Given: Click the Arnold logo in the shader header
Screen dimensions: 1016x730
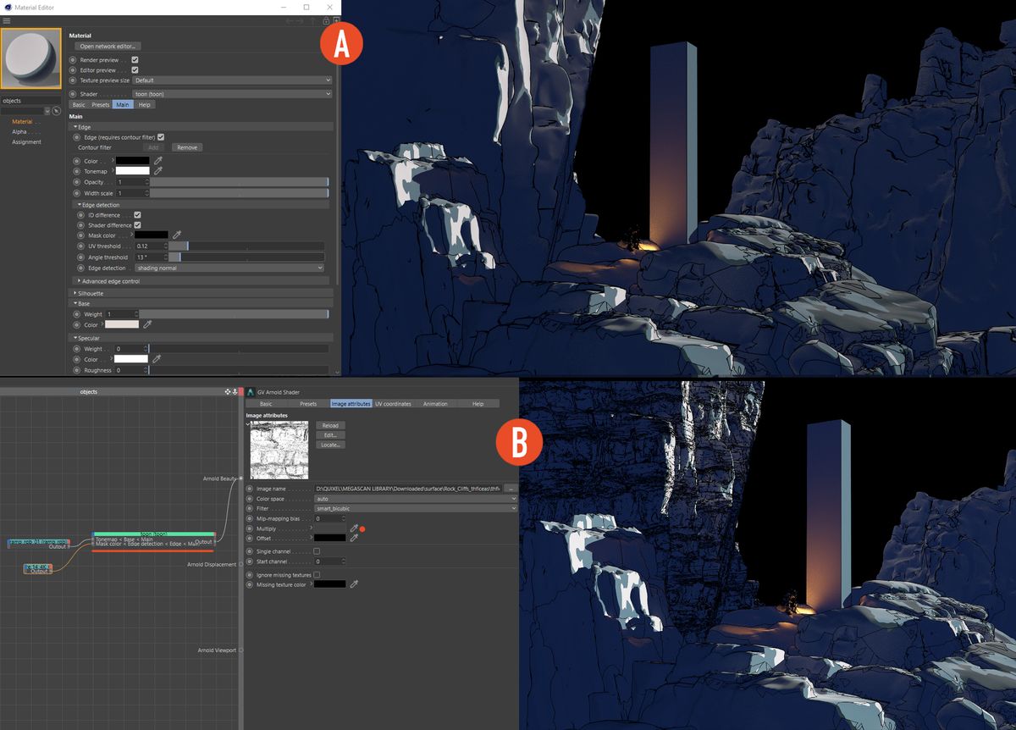Looking at the screenshot, I should [x=251, y=392].
